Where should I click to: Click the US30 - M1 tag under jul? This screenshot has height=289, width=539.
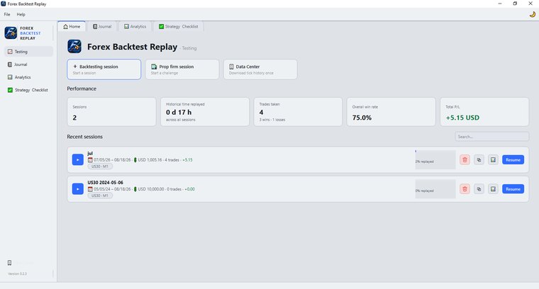pos(100,166)
